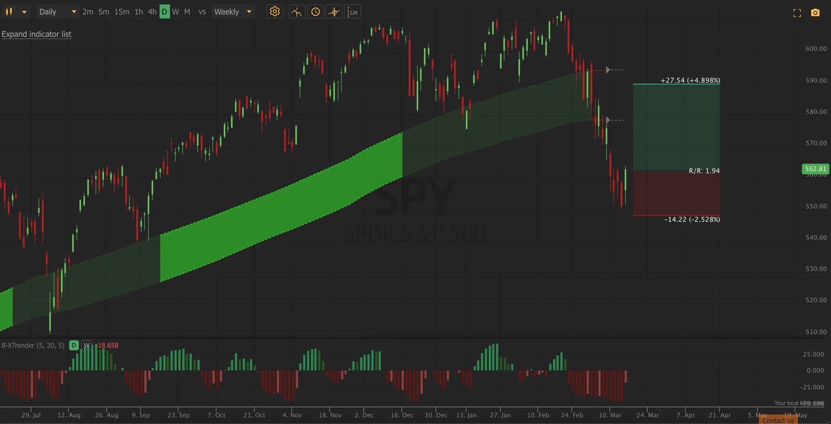Open the indicators tool icon
The height and width of the screenshot is (424, 831).
click(x=297, y=12)
